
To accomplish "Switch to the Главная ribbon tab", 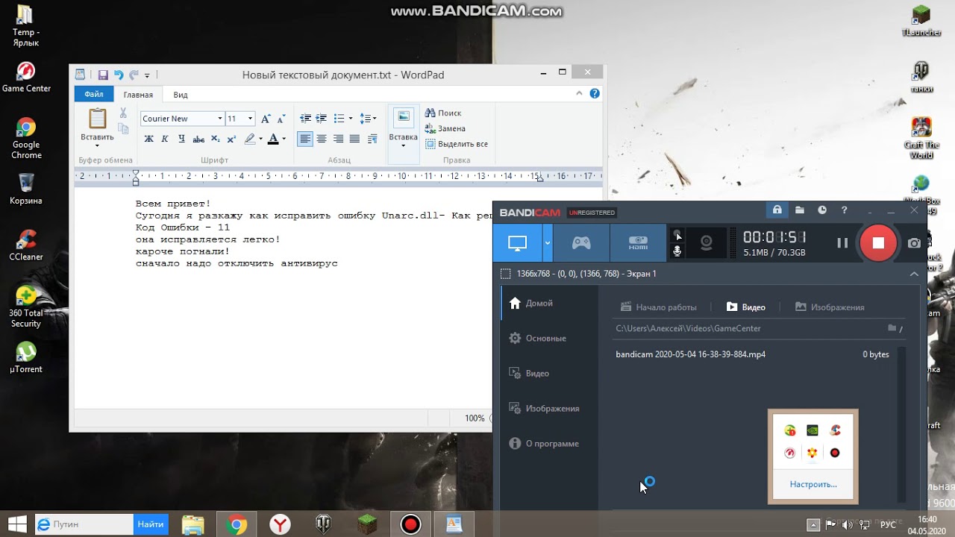I will click(x=138, y=95).
